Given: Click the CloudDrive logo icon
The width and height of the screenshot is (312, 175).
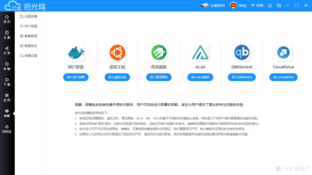Looking at the screenshot, I should (x=283, y=52).
